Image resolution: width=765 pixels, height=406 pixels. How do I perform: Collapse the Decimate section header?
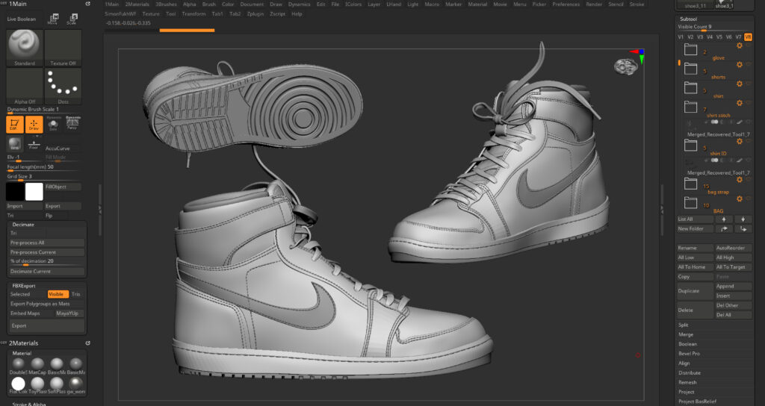(x=23, y=225)
